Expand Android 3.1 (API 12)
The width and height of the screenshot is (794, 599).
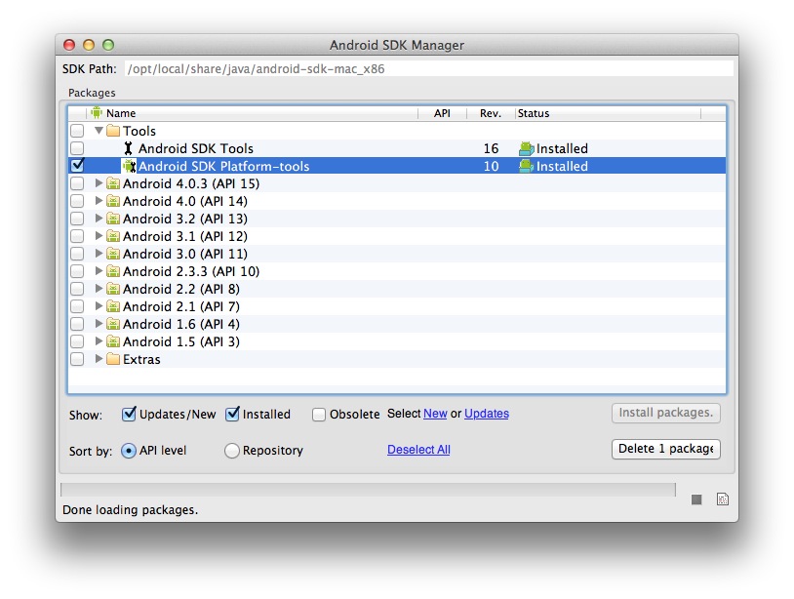pyautogui.click(x=99, y=236)
